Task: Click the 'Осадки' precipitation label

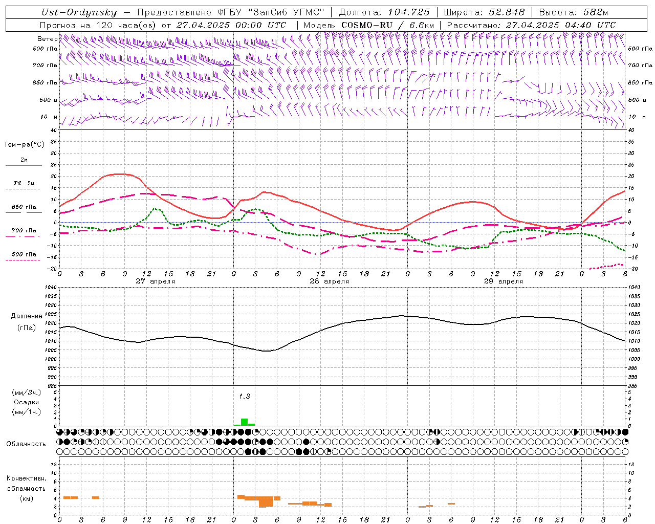Action: [x=27, y=402]
